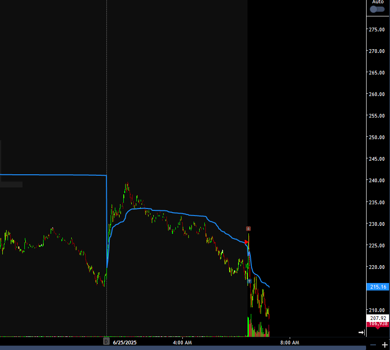
Task: Click the 260.00 price axis label
Action: [376, 94]
